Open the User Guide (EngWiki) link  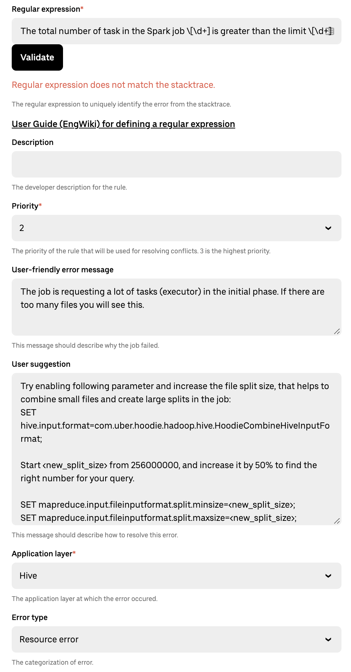click(x=123, y=124)
